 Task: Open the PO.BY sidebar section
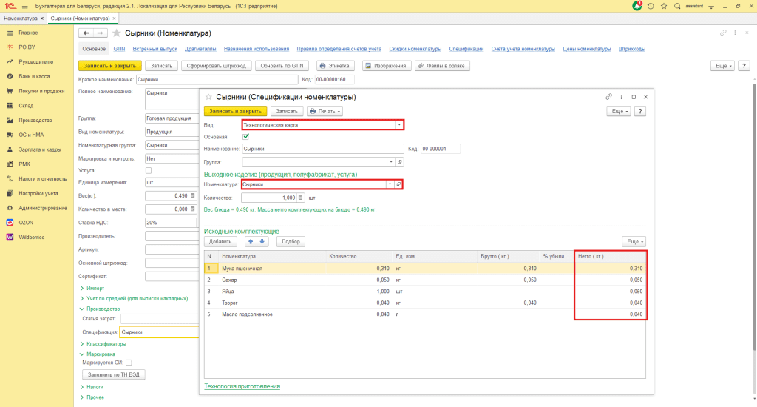point(27,47)
